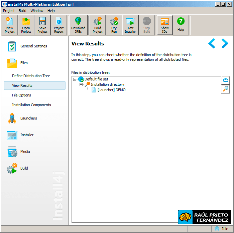Select Define Distribution Tree step
Screen dimensions: 234x233
coord(31,76)
